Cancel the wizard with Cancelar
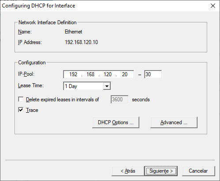Screen dimensions: 220x181 coord(198,171)
